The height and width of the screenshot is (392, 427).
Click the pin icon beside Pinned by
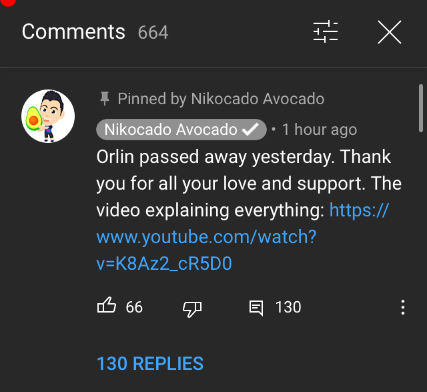[105, 98]
